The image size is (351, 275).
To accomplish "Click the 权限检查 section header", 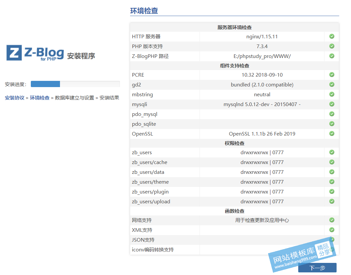I will tap(234, 143).
